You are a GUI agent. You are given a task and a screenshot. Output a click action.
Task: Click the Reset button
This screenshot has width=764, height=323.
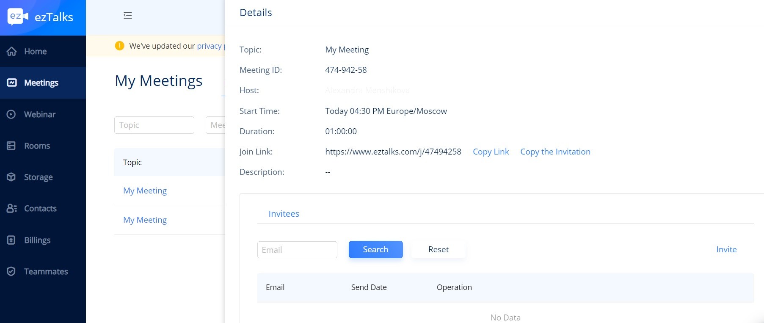[438, 249]
